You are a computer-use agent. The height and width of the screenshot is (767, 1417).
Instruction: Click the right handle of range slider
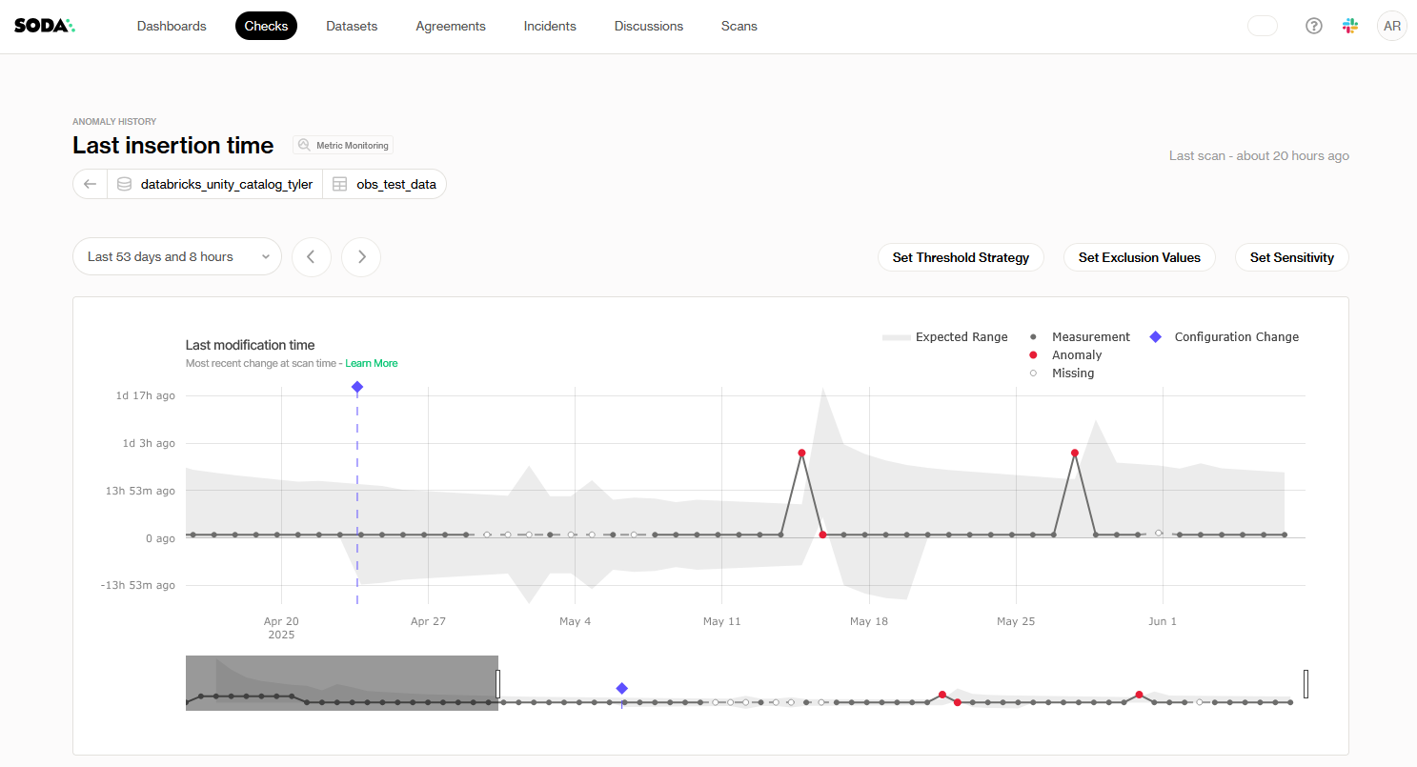(1306, 683)
